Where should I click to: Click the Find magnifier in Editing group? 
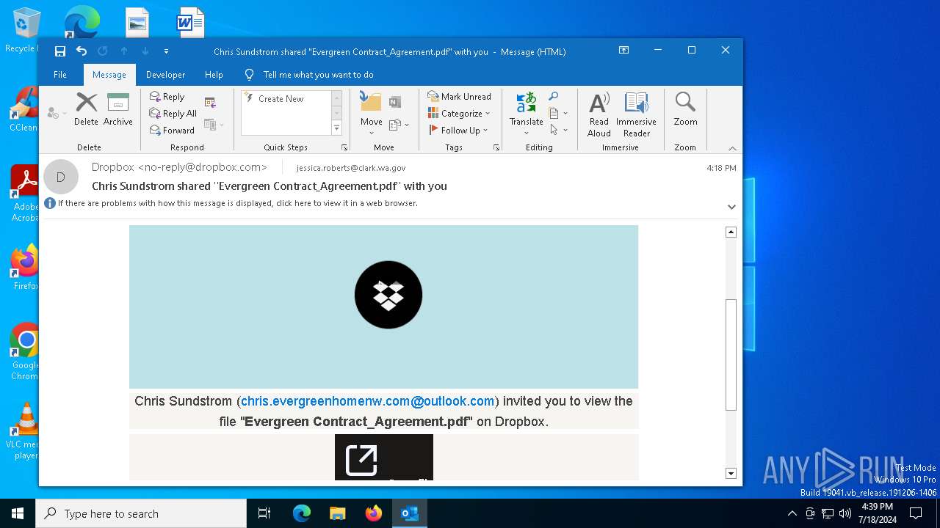[x=554, y=96]
